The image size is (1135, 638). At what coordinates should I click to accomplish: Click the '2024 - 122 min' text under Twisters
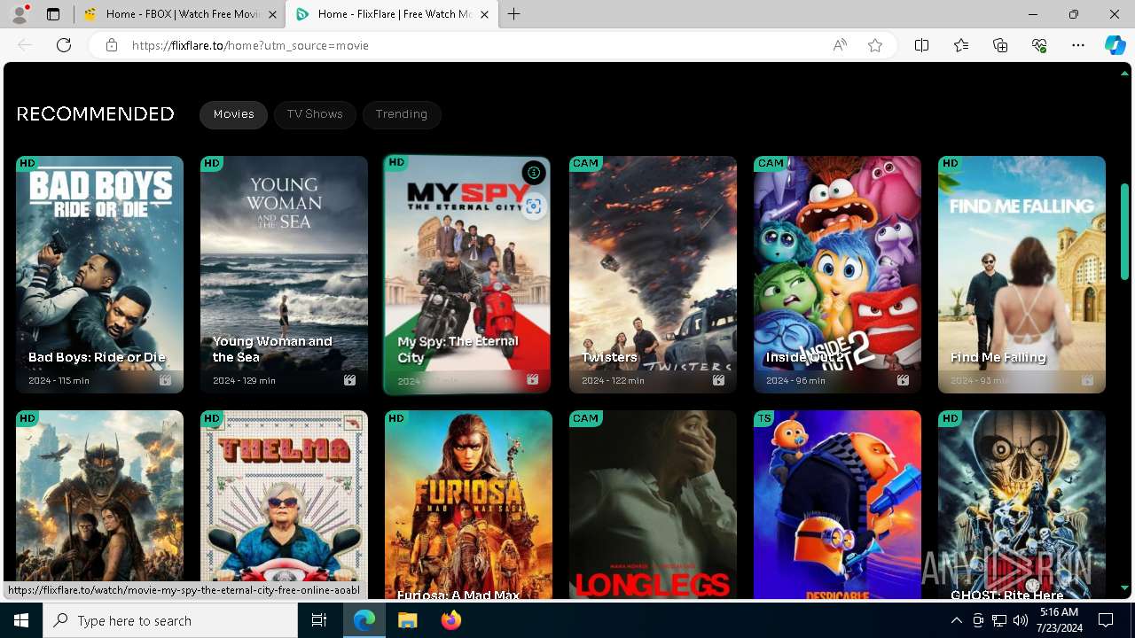[613, 380]
